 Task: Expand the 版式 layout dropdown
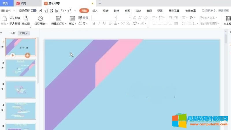72,23
